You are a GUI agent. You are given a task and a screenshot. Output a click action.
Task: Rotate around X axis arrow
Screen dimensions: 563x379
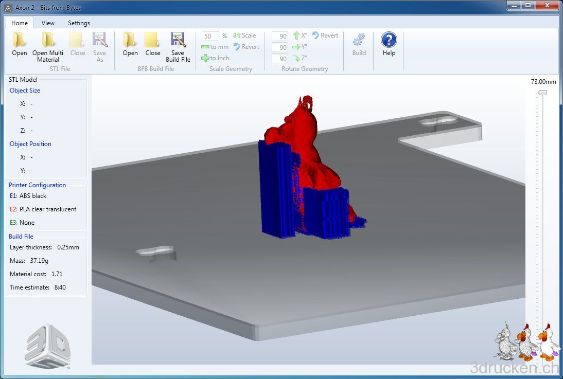click(x=296, y=35)
